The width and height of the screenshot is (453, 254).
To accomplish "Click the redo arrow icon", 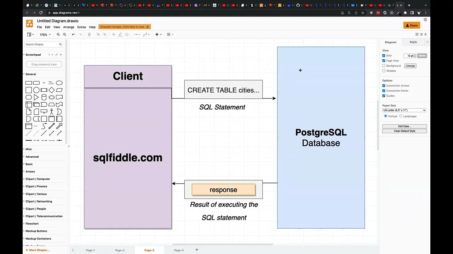I will (x=80, y=35).
